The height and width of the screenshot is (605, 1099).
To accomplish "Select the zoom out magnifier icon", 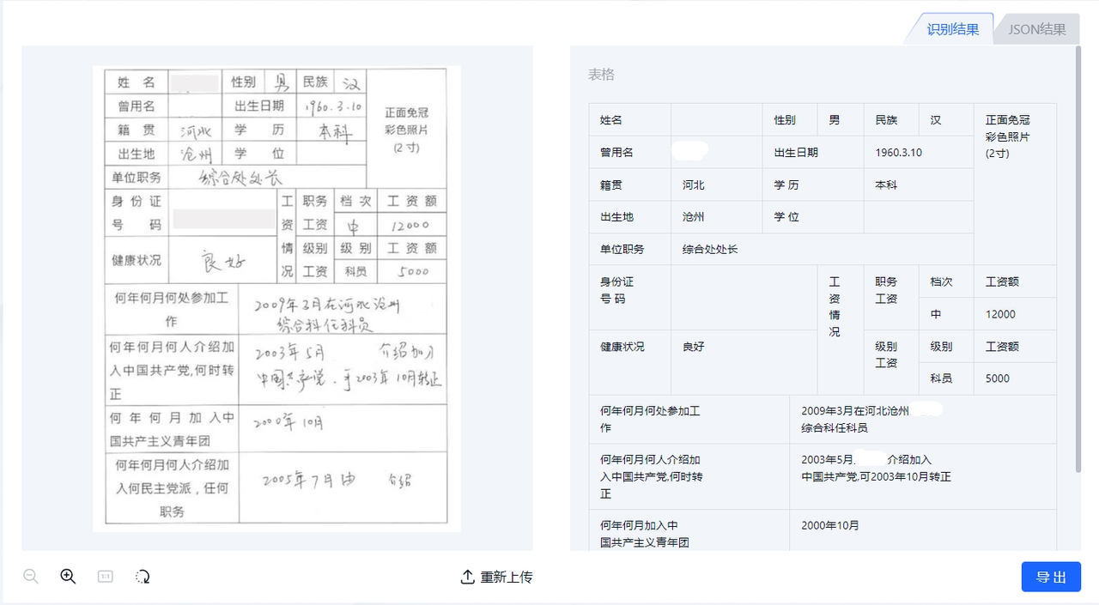I will click(31, 576).
